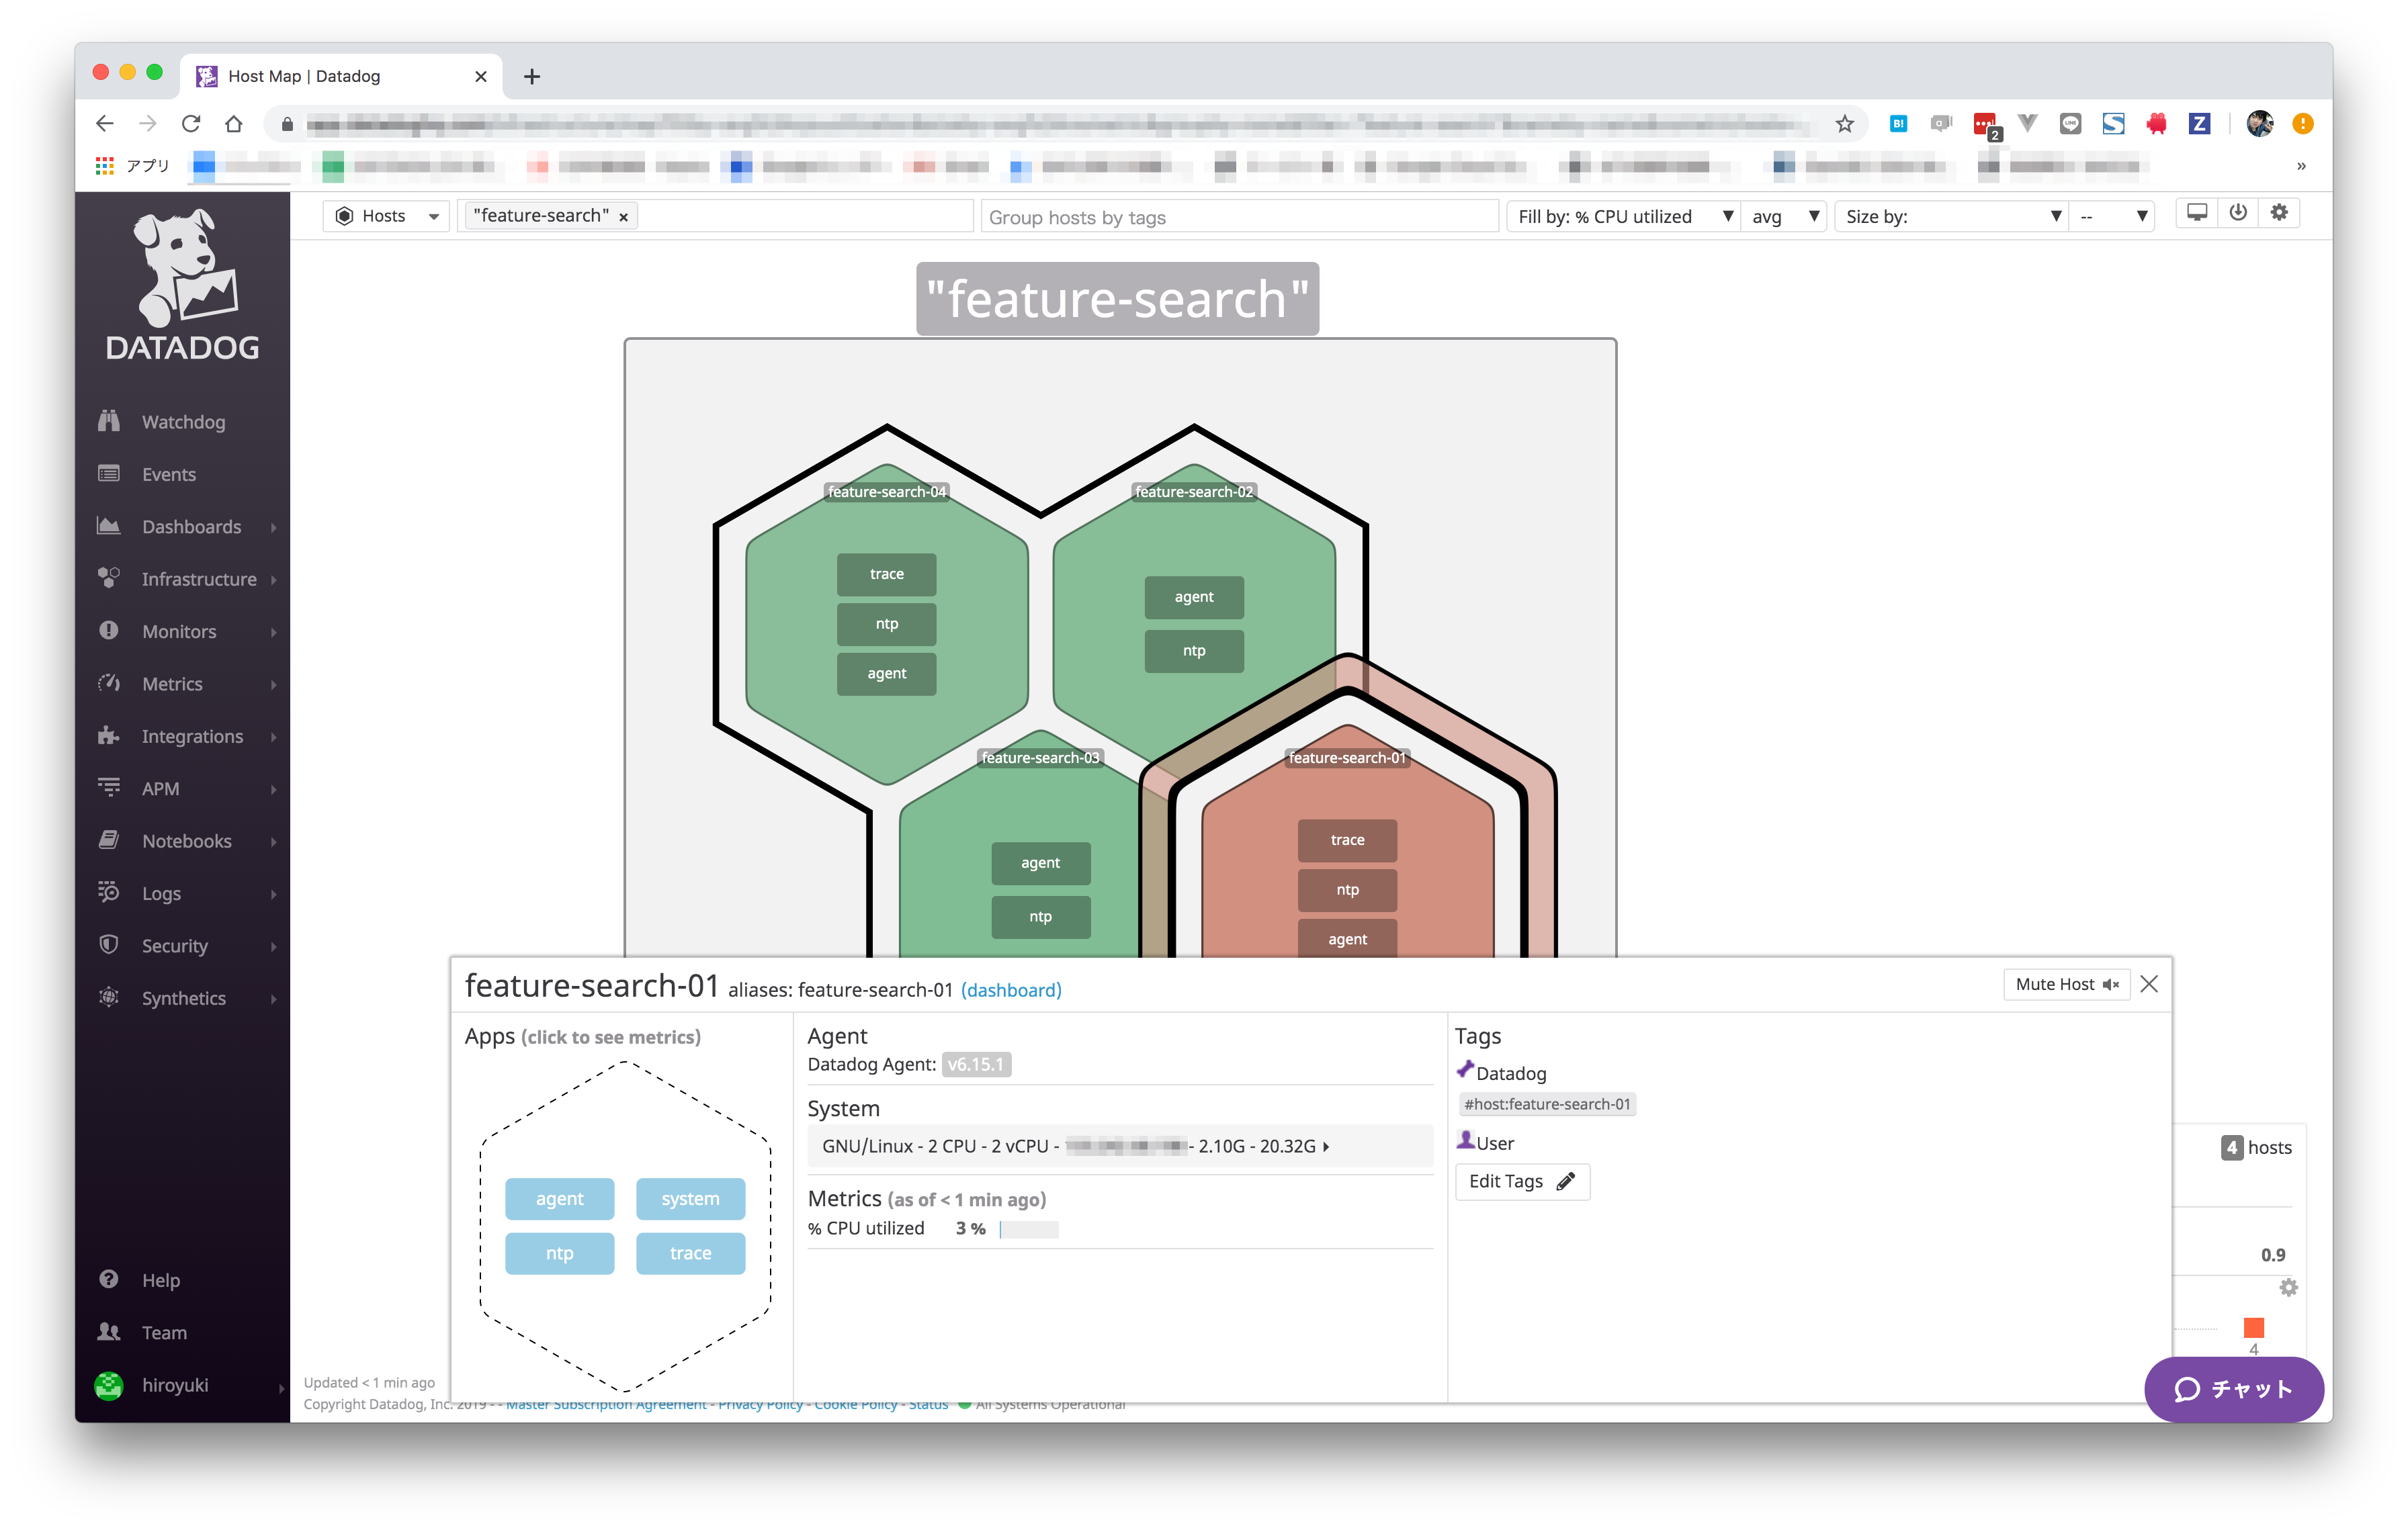Mute Host feature-search-01
The height and width of the screenshot is (1530, 2408).
[2066, 985]
